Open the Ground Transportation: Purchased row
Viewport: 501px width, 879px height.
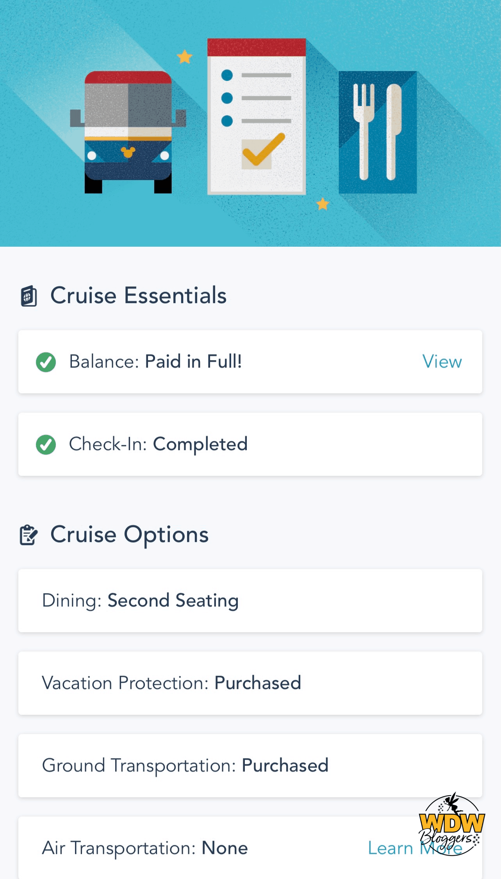(x=250, y=766)
